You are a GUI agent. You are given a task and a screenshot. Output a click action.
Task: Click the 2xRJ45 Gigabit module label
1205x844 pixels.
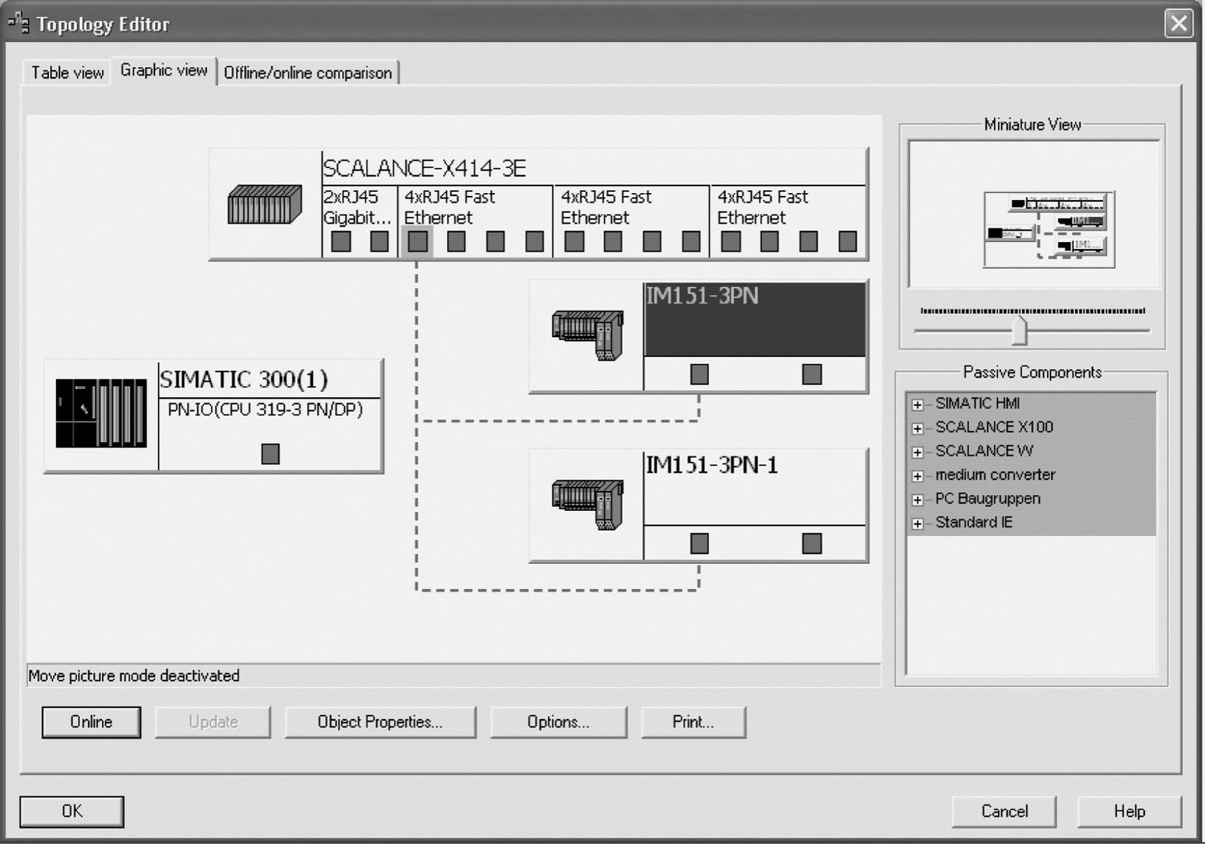(x=357, y=207)
